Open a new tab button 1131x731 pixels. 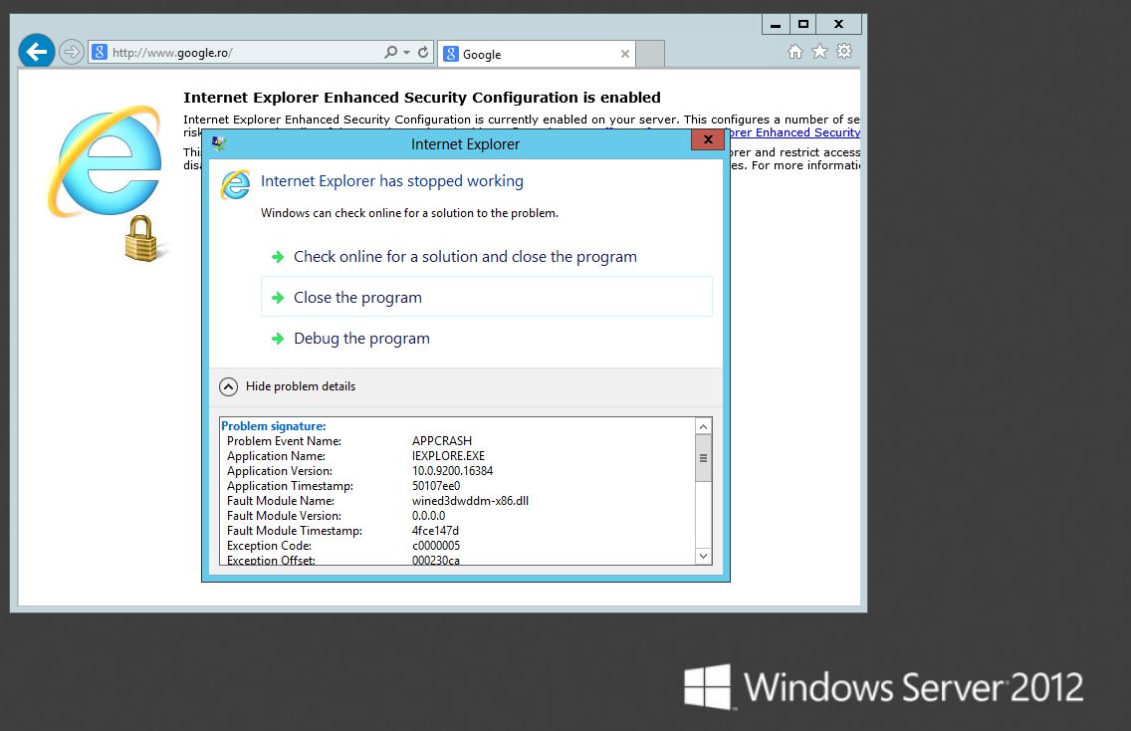[x=650, y=54]
